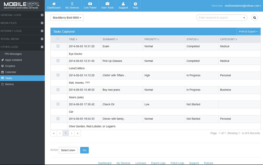The height and width of the screenshot is (165, 263).
Task: Open the Live Panel video icon
Action: pos(90,4)
